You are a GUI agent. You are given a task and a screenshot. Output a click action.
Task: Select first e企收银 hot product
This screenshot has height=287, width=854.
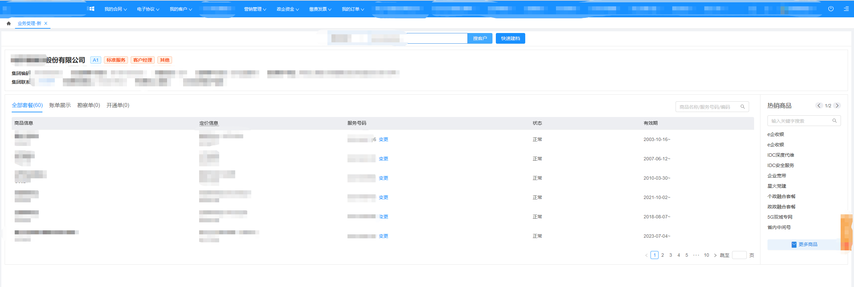click(775, 134)
